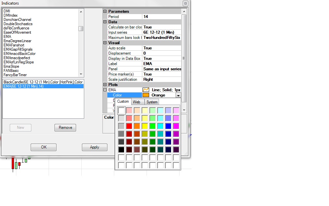Click property grid scroll down arrow
This screenshot has height=206, width=329.
tap(184, 110)
